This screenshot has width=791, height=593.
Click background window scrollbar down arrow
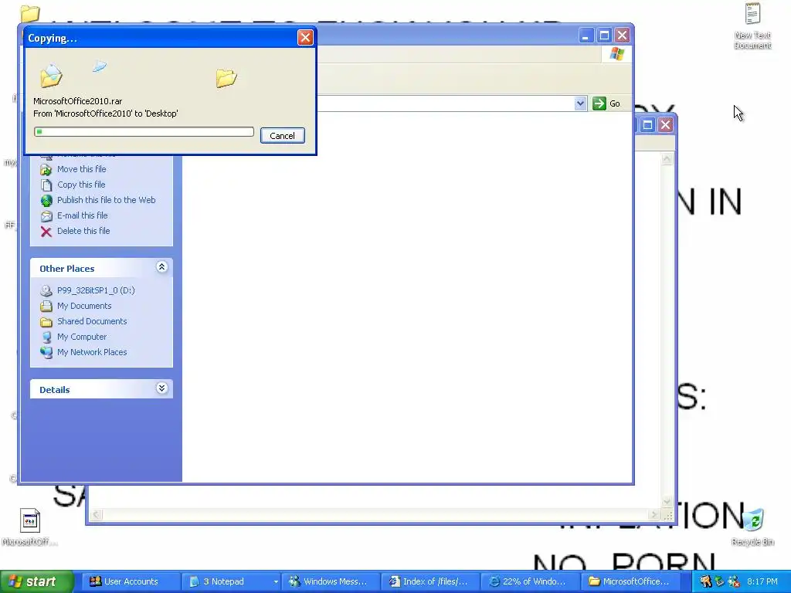(667, 502)
